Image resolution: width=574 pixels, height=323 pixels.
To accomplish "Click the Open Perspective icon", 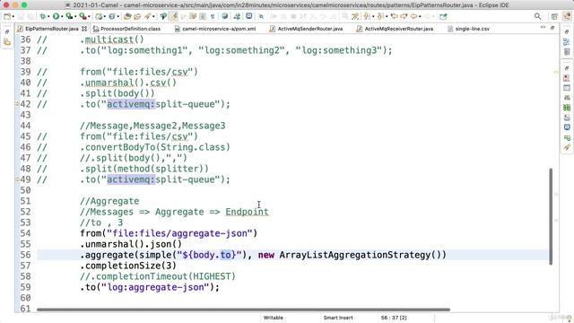I will tap(554, 16).
